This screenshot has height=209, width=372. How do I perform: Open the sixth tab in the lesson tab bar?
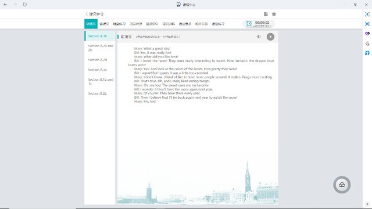tap(169, 24)
